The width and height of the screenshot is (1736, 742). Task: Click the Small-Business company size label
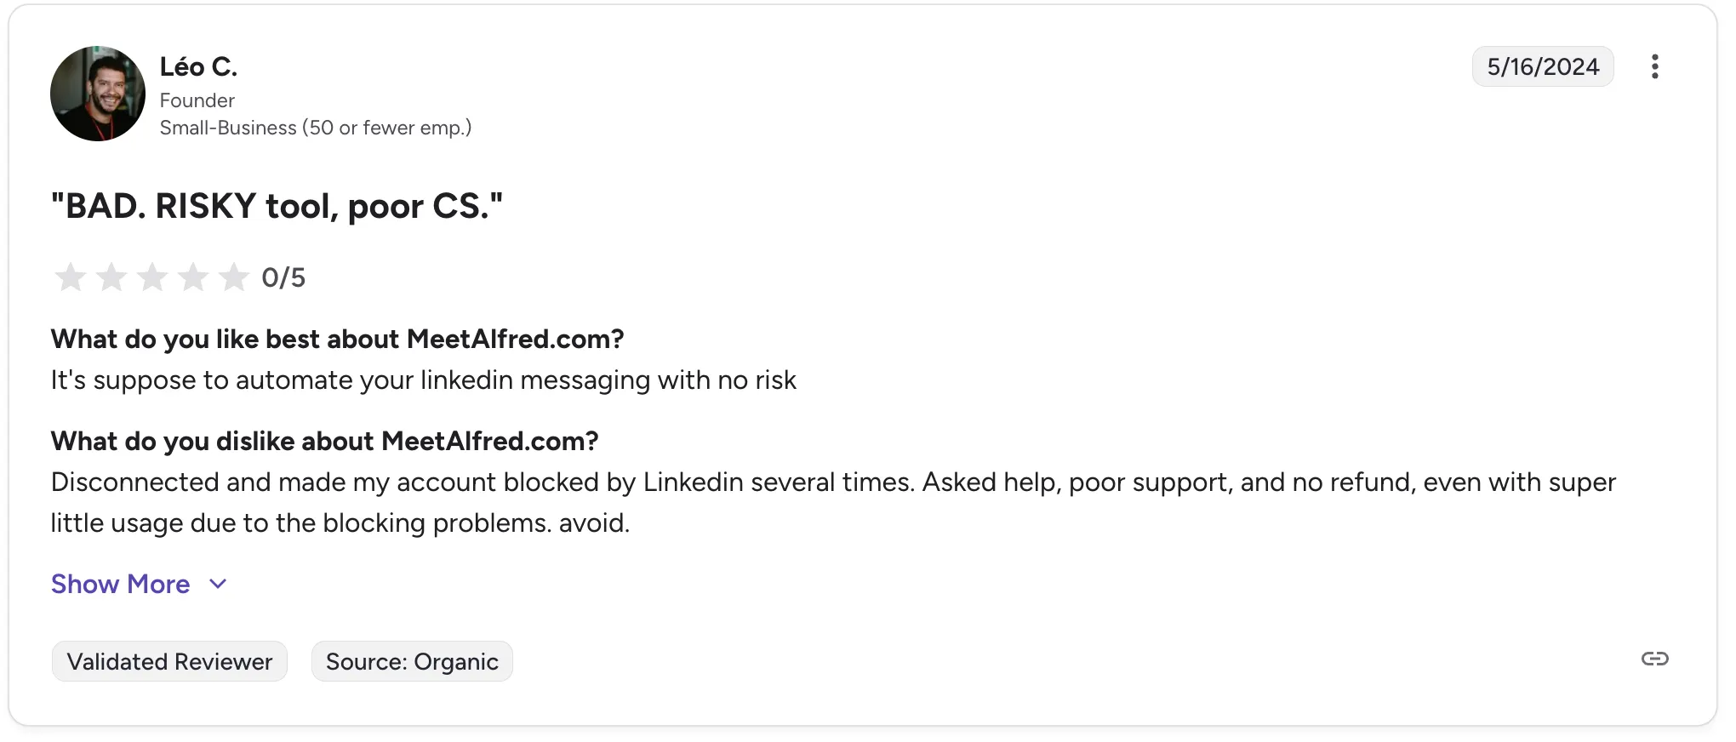tap(315, 128)
